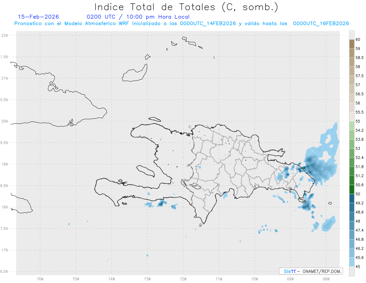Click the latitude label '6.5N'
Image resolution: width=366 pixels, height=283 pixels.
(x=5, y=272)
